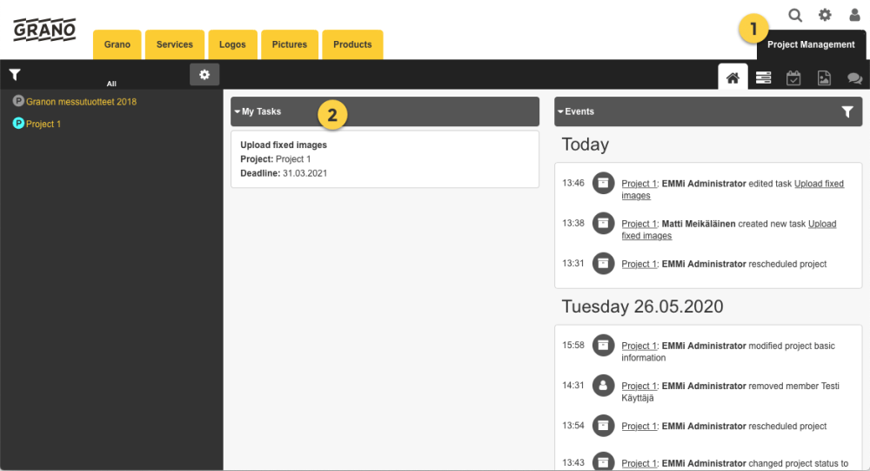Click the sidebar project filter funnel icon
This screenshot has width=870, height=471.
click(x=15, y=76)
